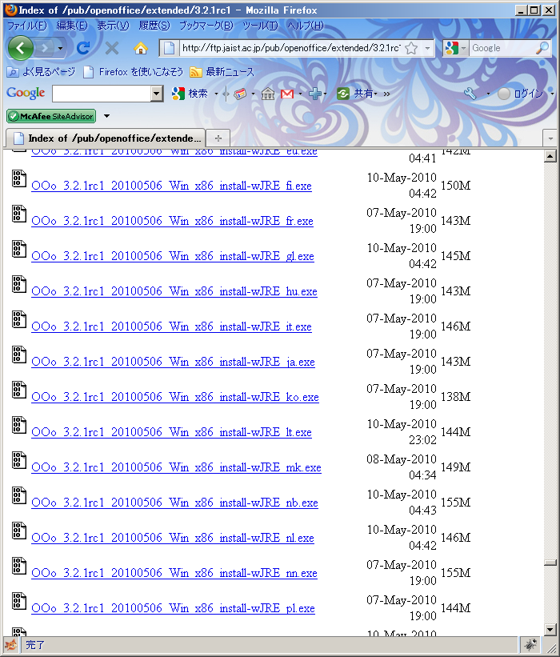This screenshot has height=657, width=560.
Task: Click the bug icon in the status bar
Action: [x=530, y=645]
